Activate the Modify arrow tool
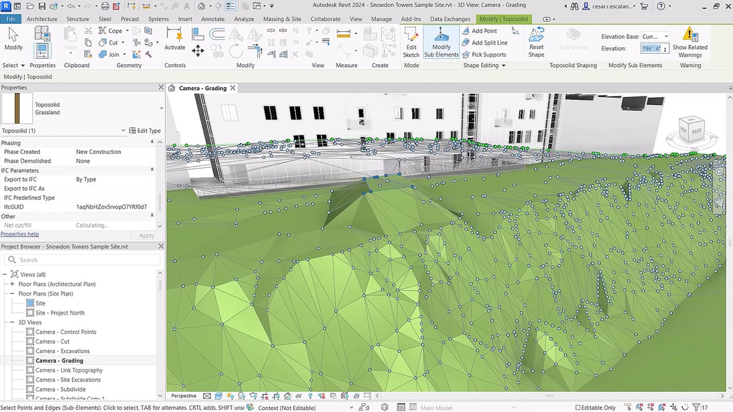This screenshot has height=412, width=733. pos(13,38)
